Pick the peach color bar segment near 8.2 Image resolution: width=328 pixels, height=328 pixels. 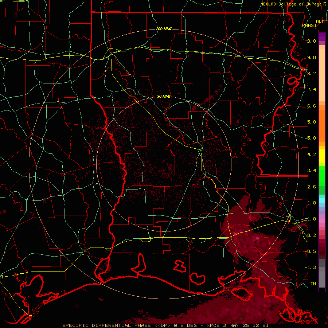[x=322, y=75]
